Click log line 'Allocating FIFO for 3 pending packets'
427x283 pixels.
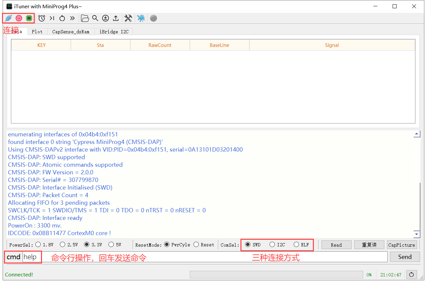click(59, 203)
